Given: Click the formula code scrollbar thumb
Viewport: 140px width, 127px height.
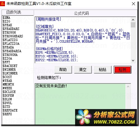Looking at the screenshot, I should click(133, 25).
